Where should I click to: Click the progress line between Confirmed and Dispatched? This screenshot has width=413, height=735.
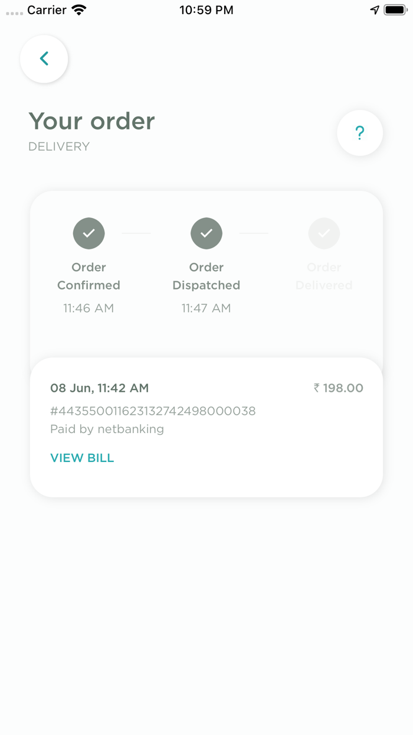(136, 233)
